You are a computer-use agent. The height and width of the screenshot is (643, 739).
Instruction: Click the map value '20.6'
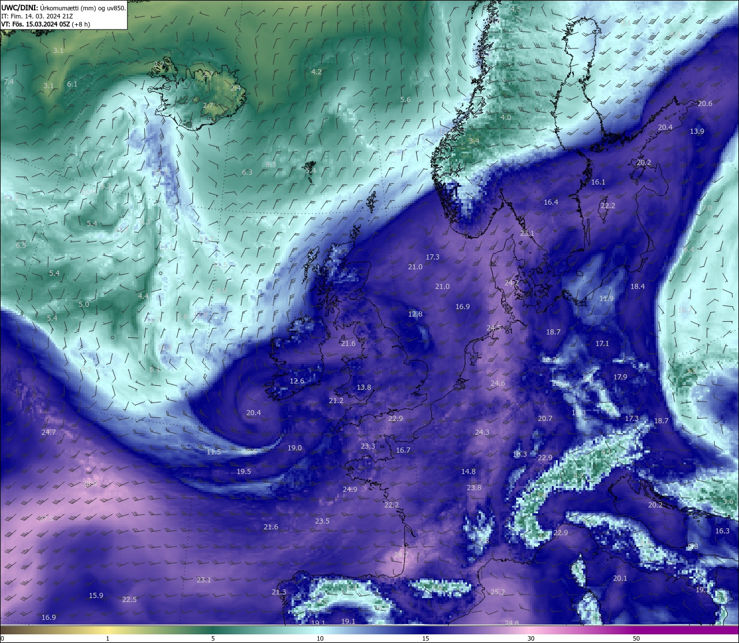click(x=705, y=103)
